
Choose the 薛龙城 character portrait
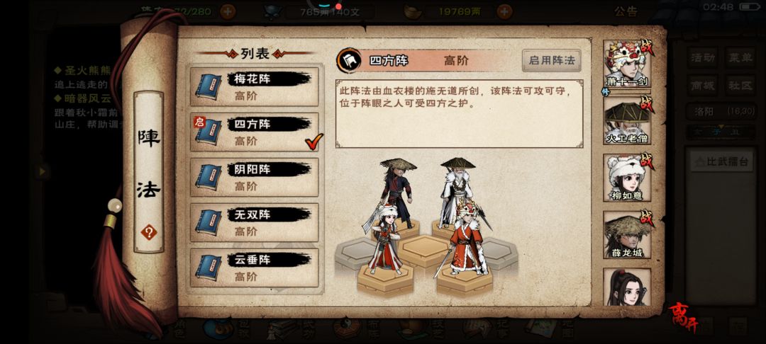(x=627, y=235)
